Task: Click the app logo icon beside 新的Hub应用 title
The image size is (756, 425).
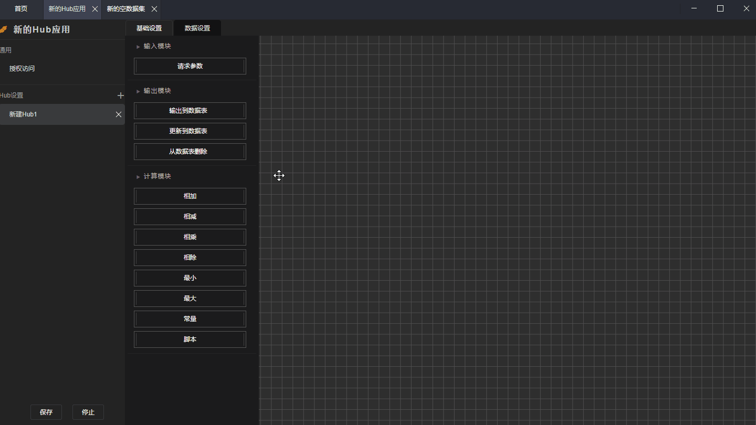Action: pos(4,29)
